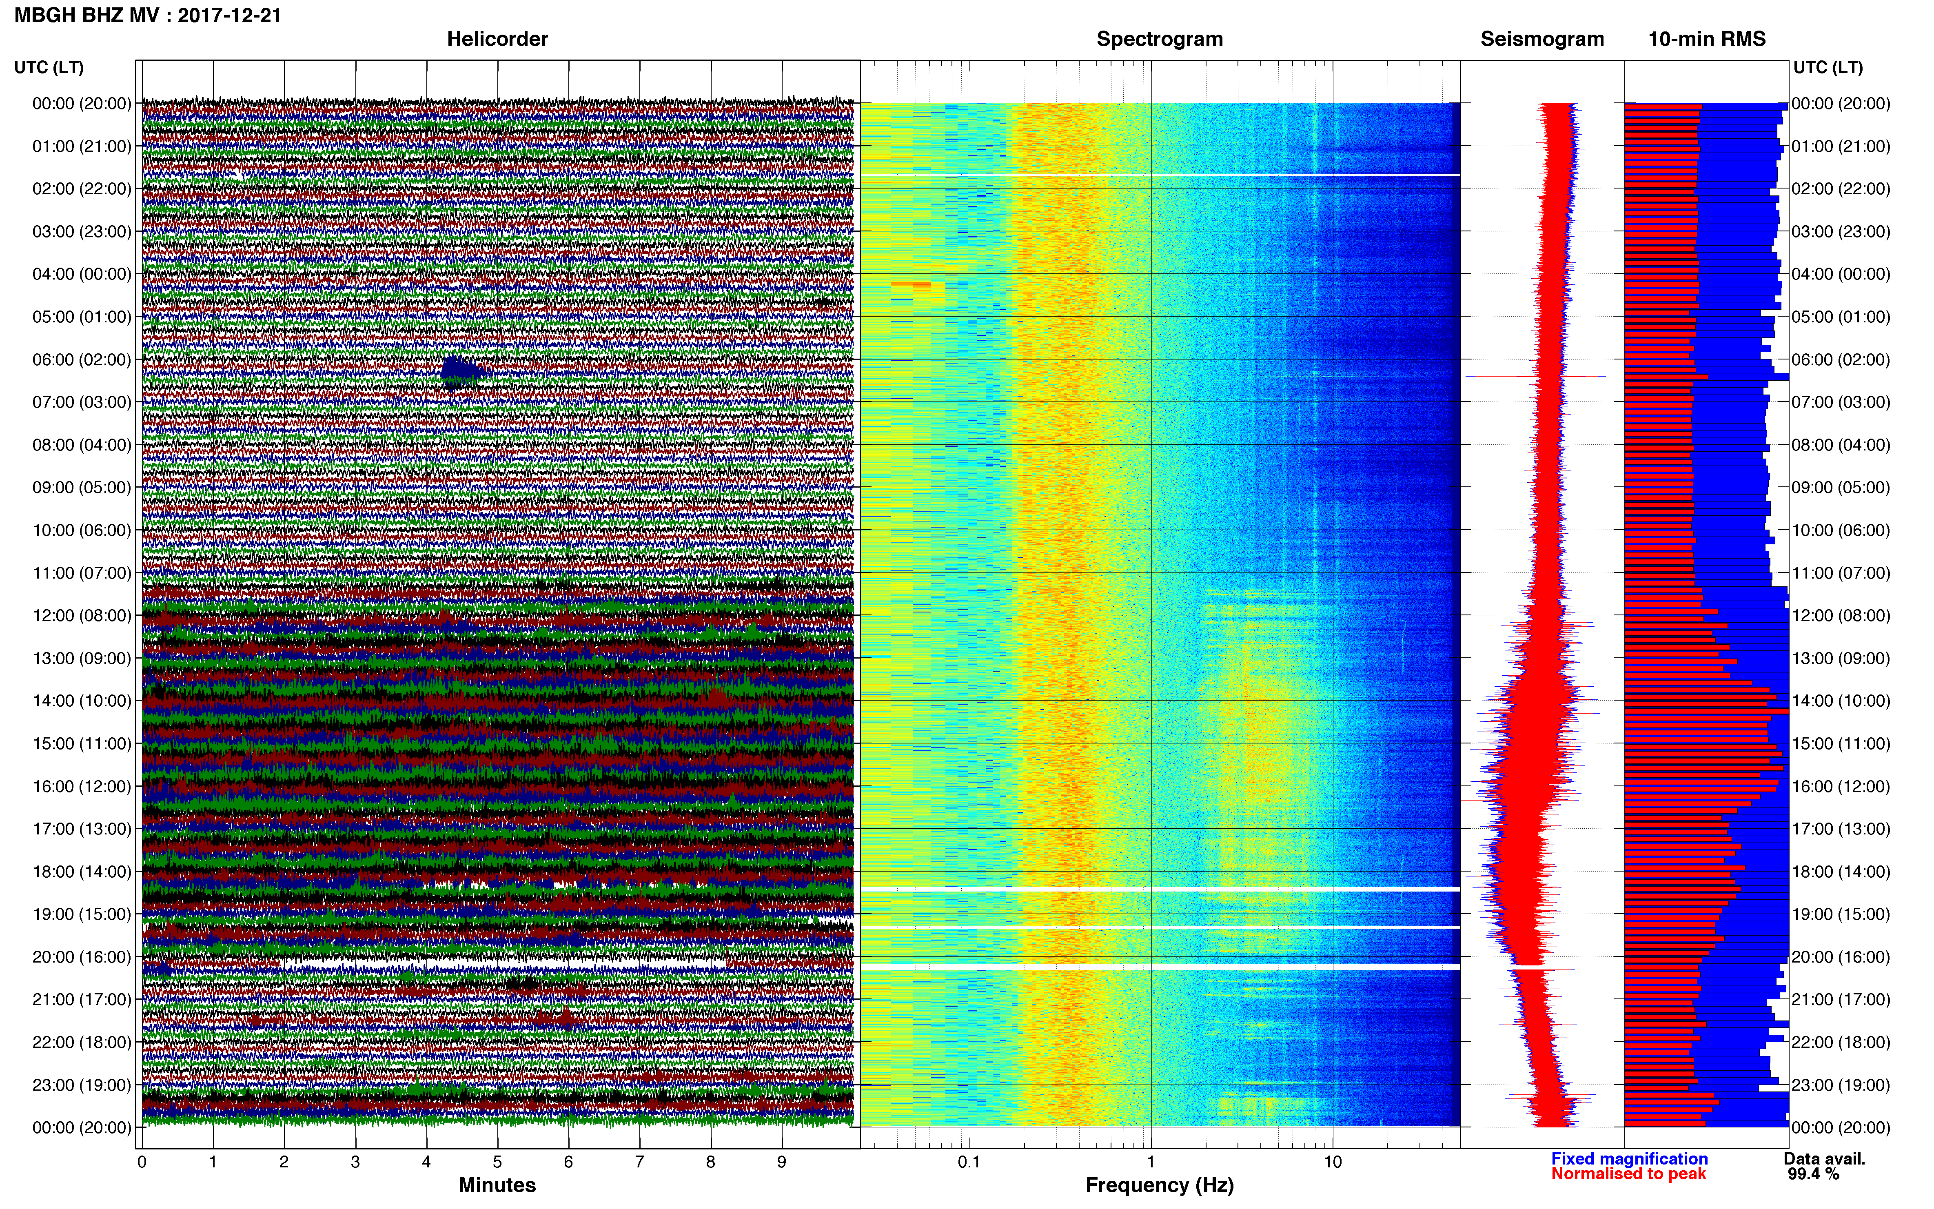This screenshot has height=1209, width=1934.
Task: Click 06:00 (02:00) on the RMS panel time axis
Action: [1841, 360]
